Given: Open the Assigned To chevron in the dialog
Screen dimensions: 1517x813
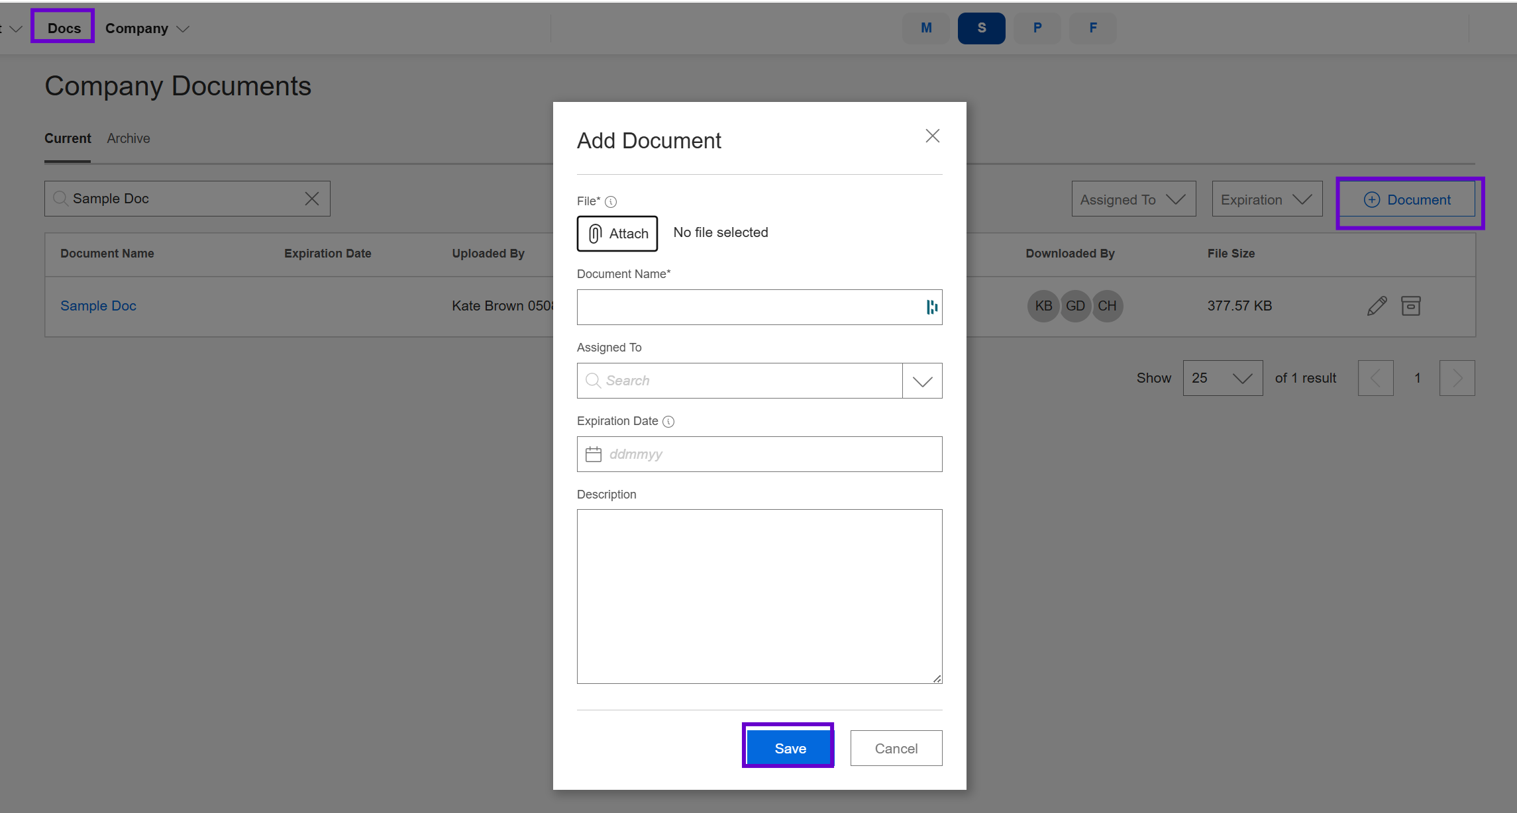Looking at the screenshot, I should click(x=922, y=381).
